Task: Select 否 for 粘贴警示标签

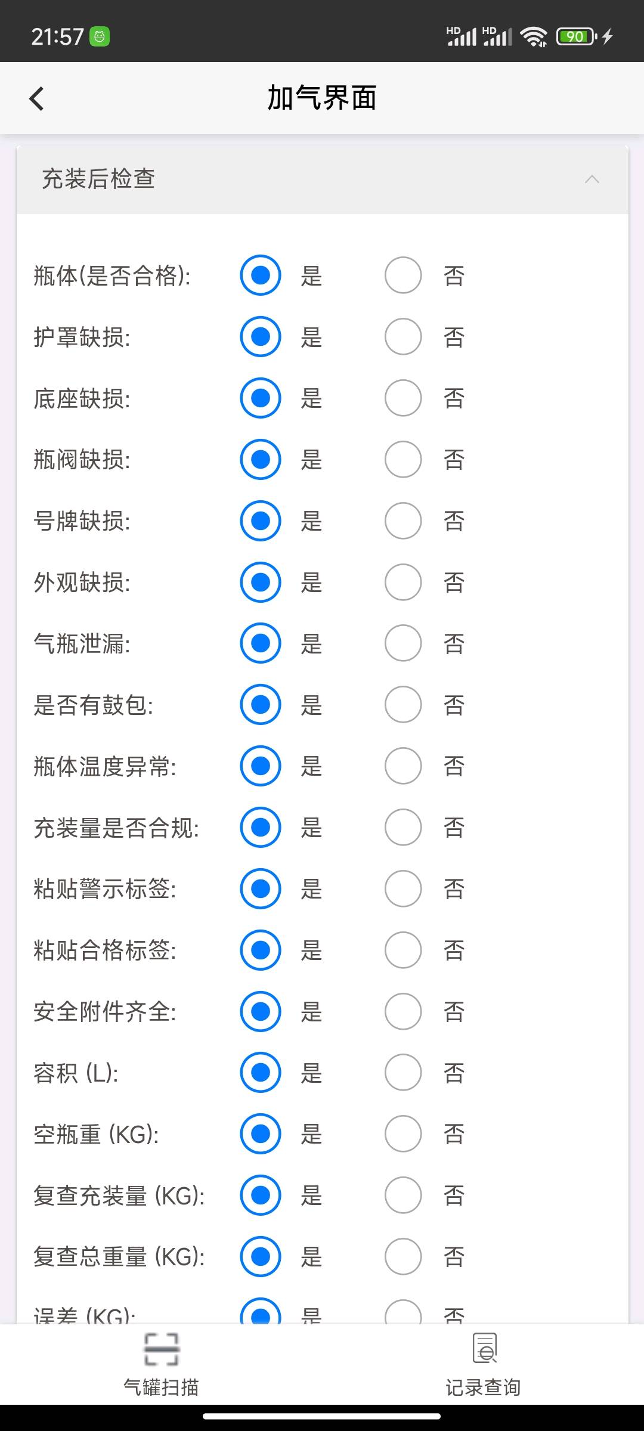Action: click(x=403, y=889)
